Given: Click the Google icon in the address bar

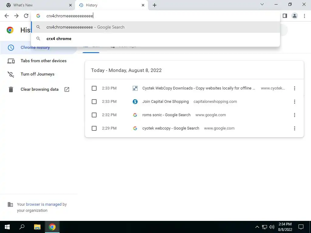Looking at the screenshot, I should pyautogui.click(x=38, y=16).
